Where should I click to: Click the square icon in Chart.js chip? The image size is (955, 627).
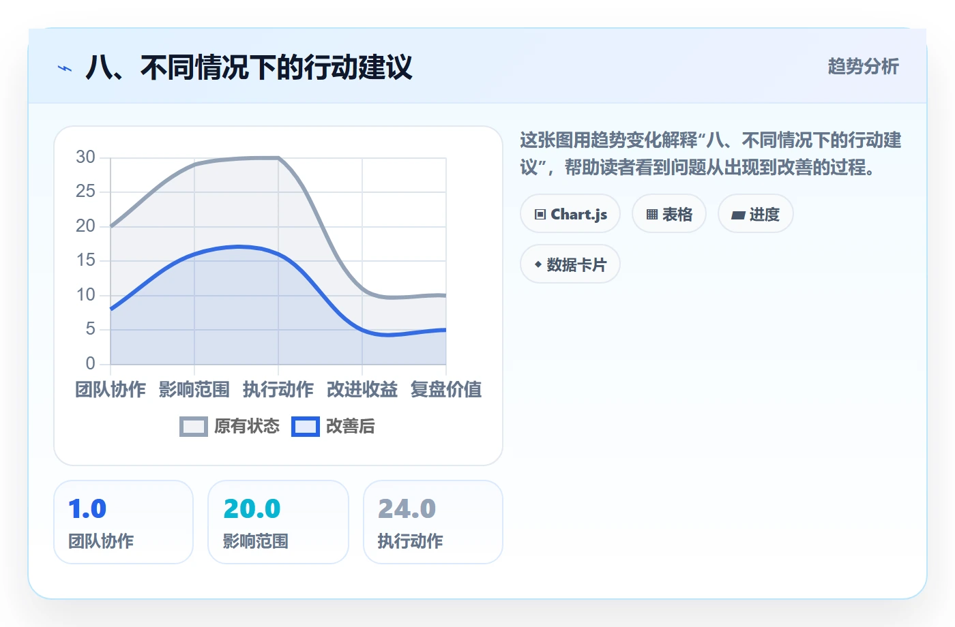540,215
